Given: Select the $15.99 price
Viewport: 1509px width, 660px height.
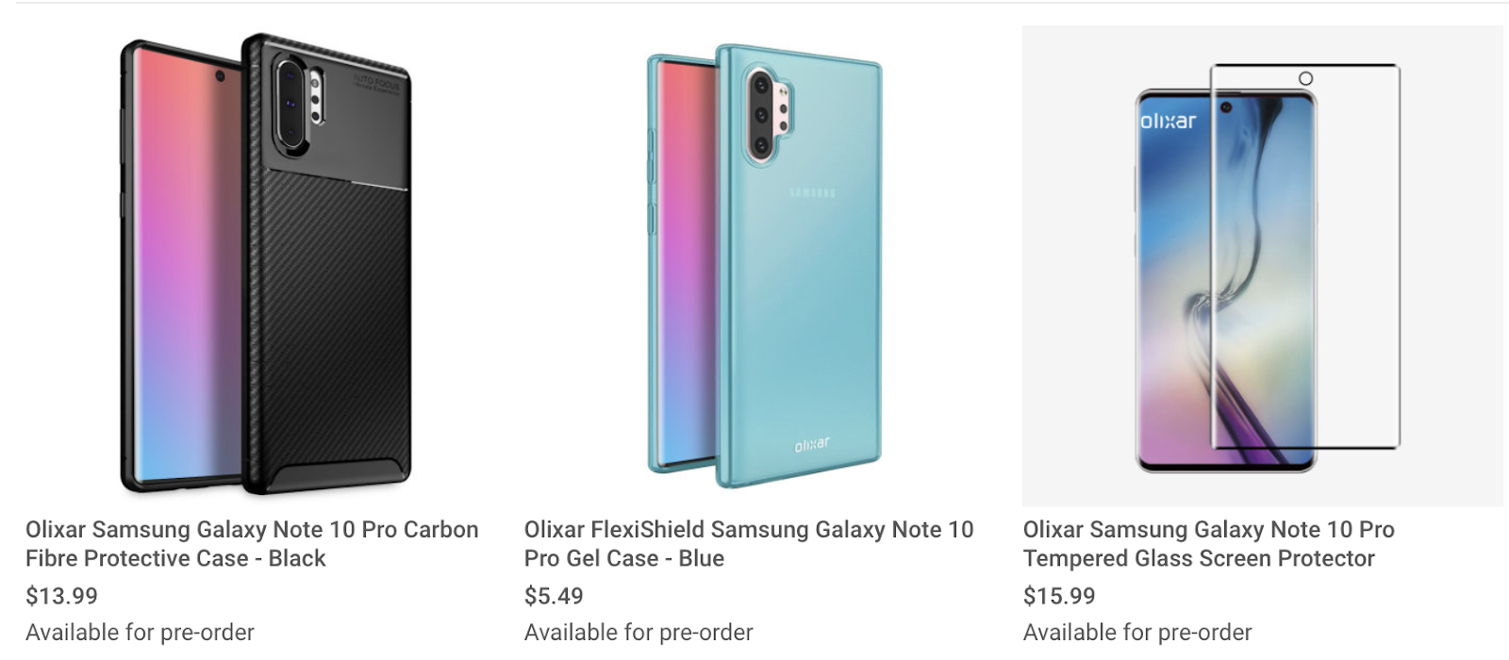Looking at the screenshot, I should (1059, 596).
